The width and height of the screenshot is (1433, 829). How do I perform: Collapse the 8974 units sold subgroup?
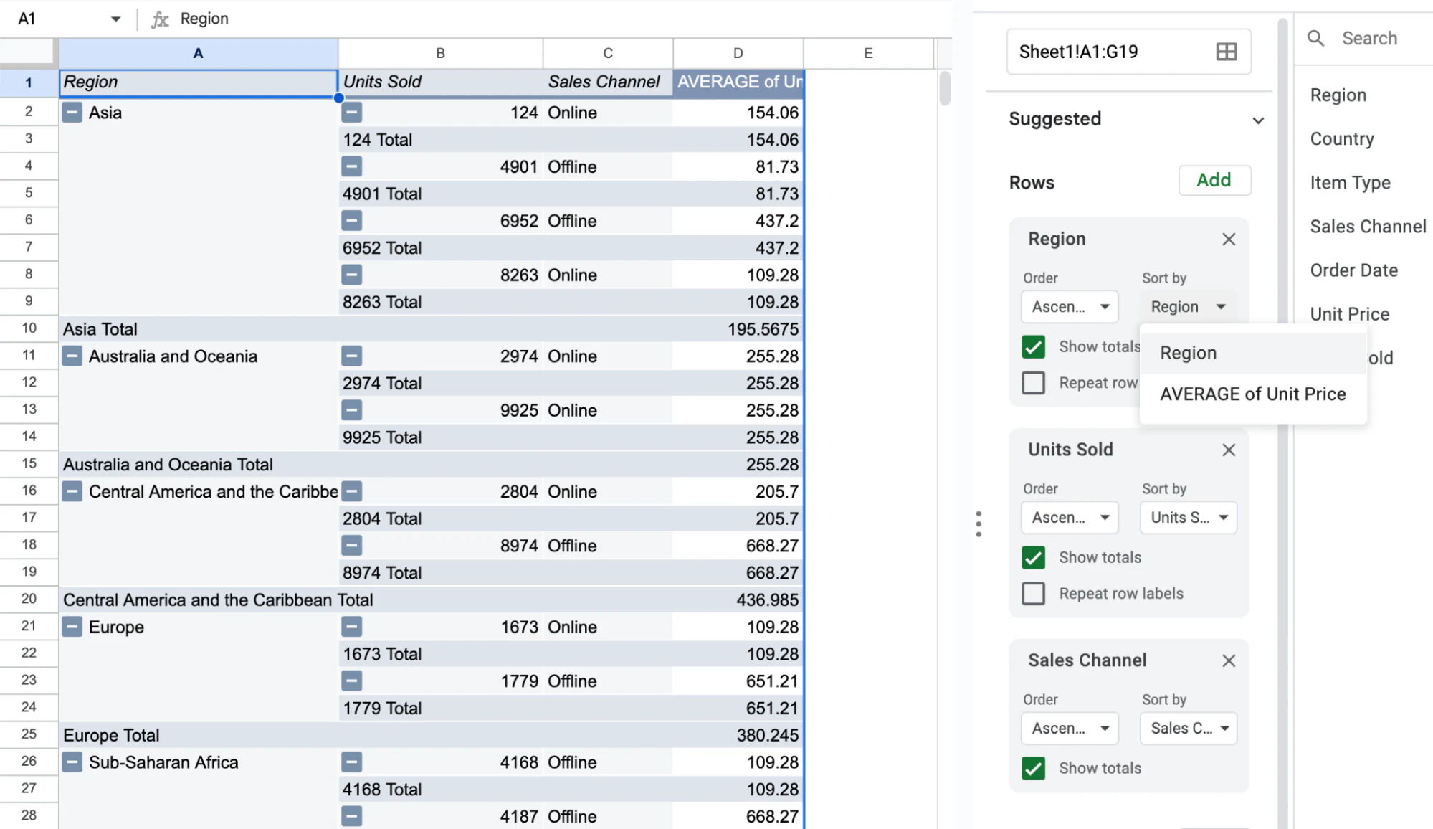pos(351,546)
